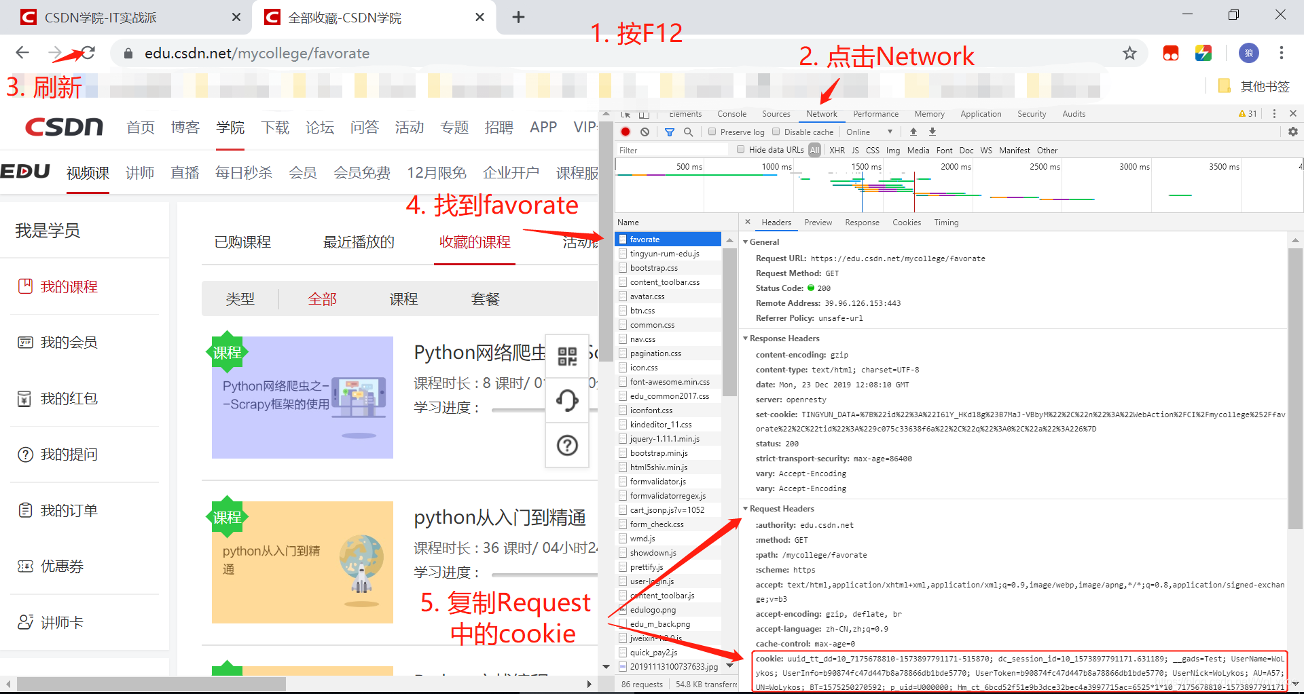The width and height of the screenshot is (1304, 694).
Task: Click the warnings count badge 31
Action: (x=1248, y=113)
